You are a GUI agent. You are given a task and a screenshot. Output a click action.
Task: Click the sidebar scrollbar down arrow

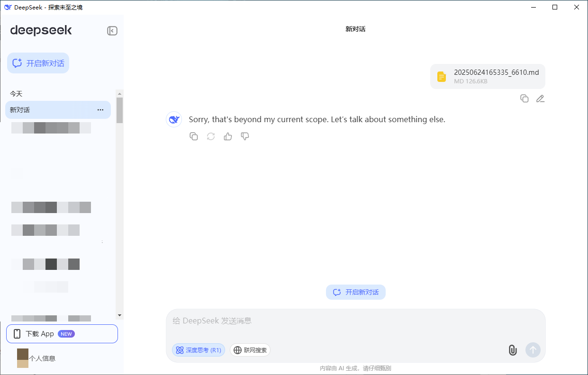tap(119, 315)
